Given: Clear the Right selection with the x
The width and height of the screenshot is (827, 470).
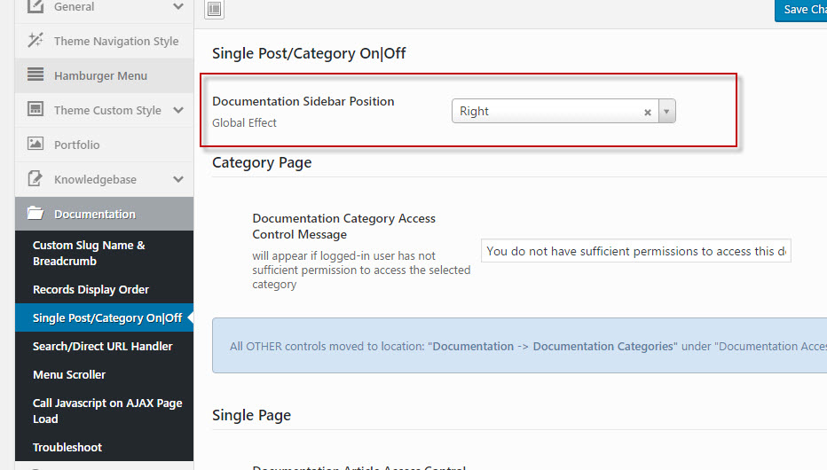Looking at the screenshot, I should (647, 112).
